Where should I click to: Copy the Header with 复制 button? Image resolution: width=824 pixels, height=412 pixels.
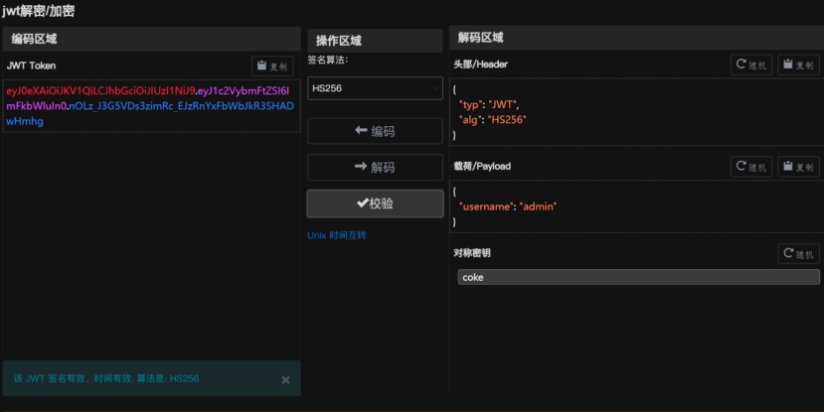pyautogui.click(x=798, y=65)
